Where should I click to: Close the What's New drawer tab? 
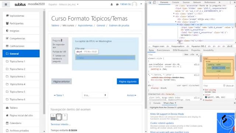point(176,103)
